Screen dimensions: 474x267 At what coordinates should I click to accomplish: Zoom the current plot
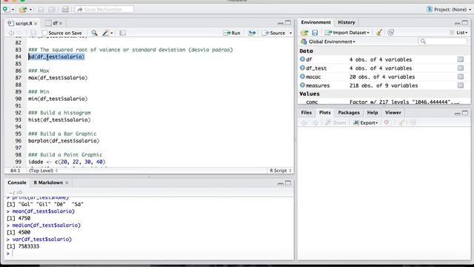(336, 122)
